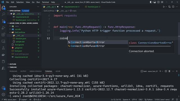Open the Search view in activity bar
180x101 pixels.
[x=3, y=14]
